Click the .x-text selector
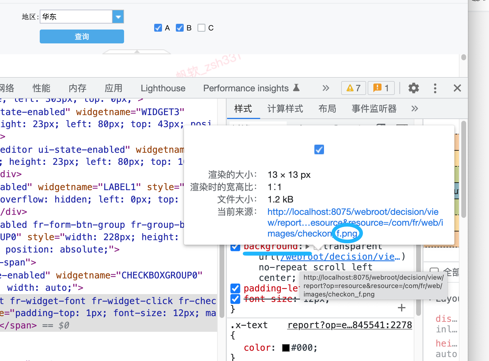This screenshot has width=489, height=361. coord(249,325)
